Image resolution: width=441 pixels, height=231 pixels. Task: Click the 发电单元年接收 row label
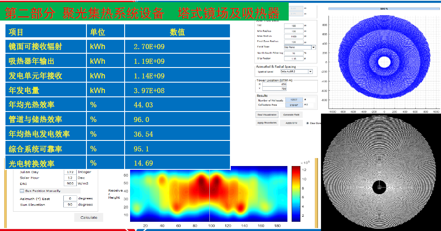[x=35, y=76]
